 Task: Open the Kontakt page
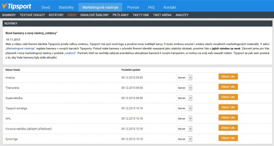(x=170, y=7)
